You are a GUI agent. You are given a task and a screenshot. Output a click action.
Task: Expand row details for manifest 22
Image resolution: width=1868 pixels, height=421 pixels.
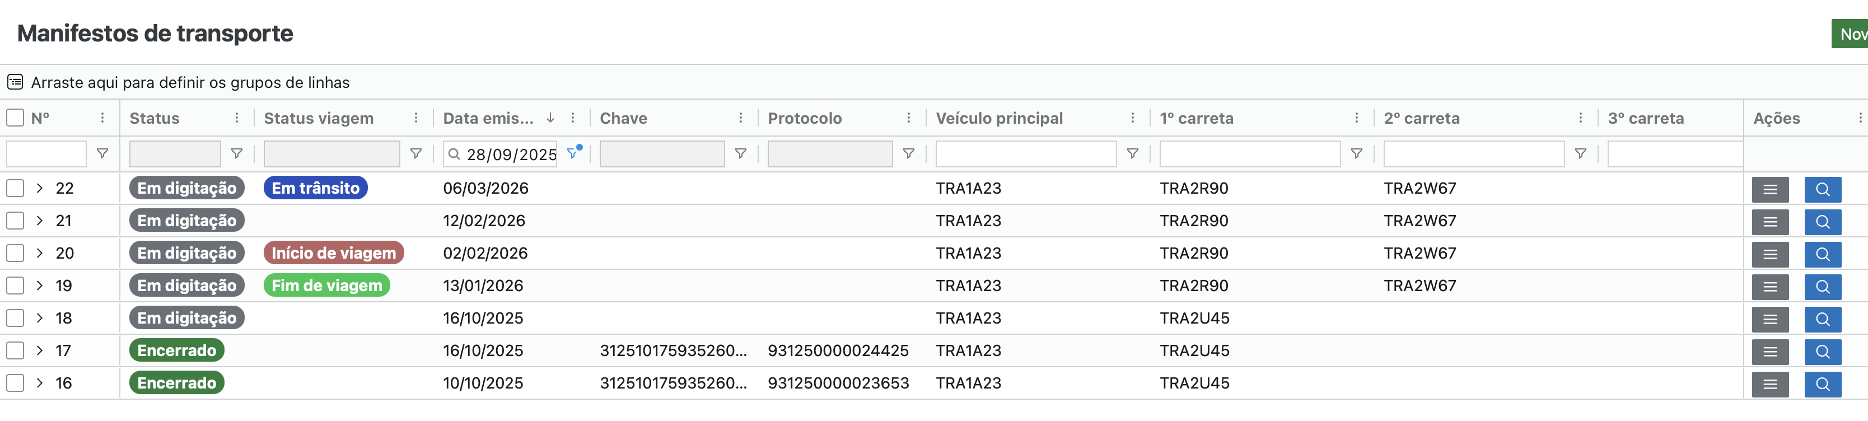tap(40, 189)
